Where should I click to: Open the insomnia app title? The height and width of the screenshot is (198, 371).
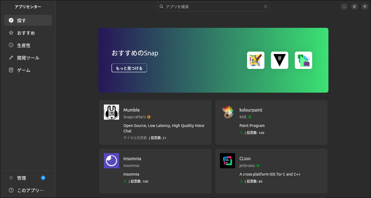pyautogui.click(x=132, y=159)
